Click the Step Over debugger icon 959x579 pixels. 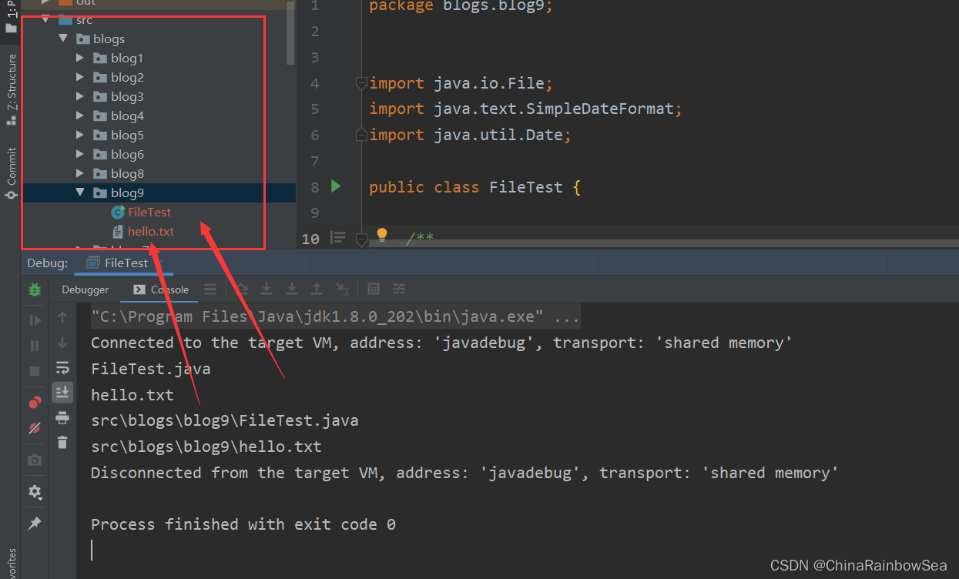click(x=241, y=289)
